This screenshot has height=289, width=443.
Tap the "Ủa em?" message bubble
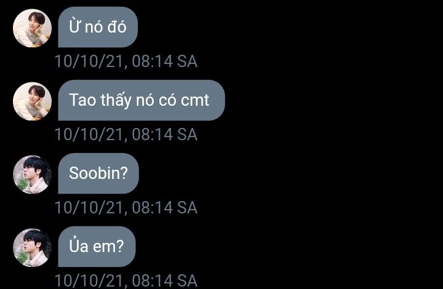tap(97, 247)
